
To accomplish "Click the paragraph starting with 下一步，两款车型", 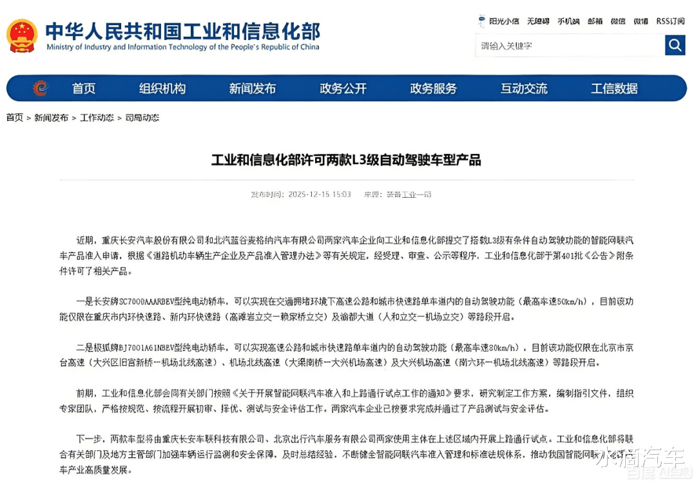I will click(346, 454).
